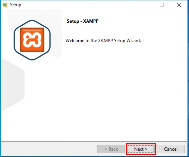Click the 'Setup - XAMPP' heading
Viewport: 189px width, 157px height.
pyautogui.click(x=82, y=21)
